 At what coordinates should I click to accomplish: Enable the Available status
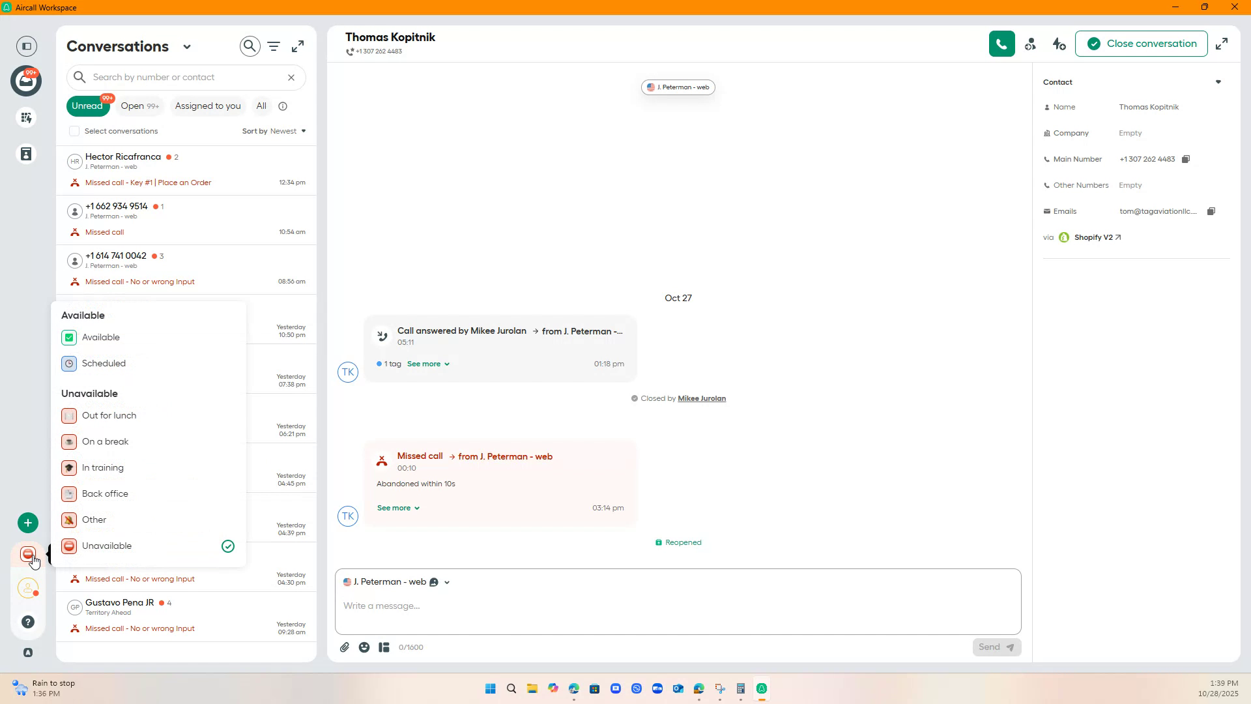pyautogui.click(x=100, y=337)
